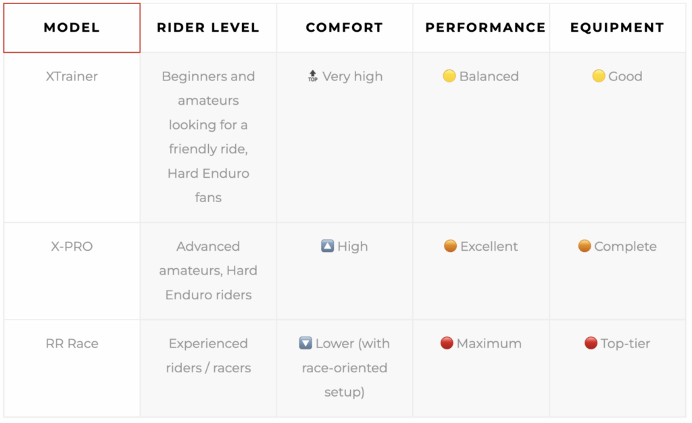Click the RIDER LEVEL column header

[208, 28]
